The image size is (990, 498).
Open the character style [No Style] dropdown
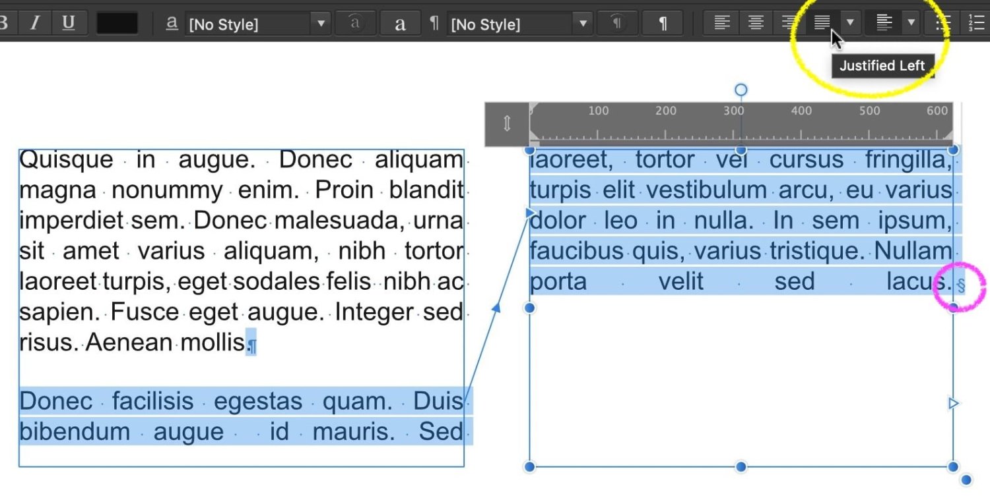coord(321,23)
